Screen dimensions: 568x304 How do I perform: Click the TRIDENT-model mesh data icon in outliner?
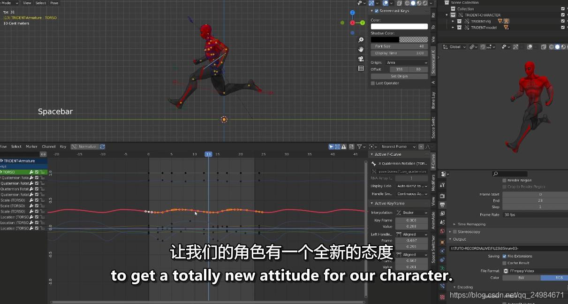click(506, 27)
